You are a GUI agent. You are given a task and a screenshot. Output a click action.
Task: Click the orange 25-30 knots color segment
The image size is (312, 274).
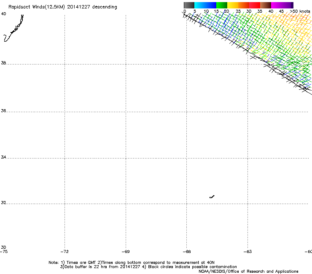pos(244,5)
